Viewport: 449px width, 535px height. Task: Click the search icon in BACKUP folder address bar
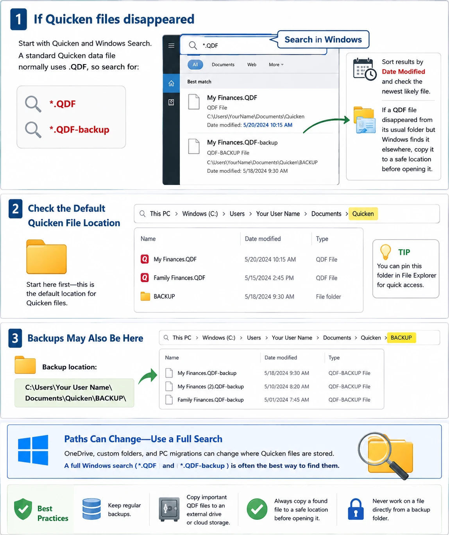pyautogui.click(x=166, y=338)
